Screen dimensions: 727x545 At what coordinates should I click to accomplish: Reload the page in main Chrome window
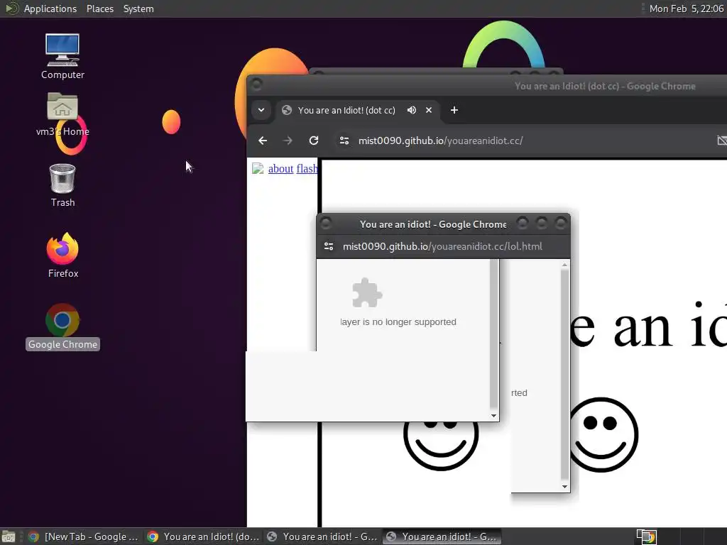point(314,141)
